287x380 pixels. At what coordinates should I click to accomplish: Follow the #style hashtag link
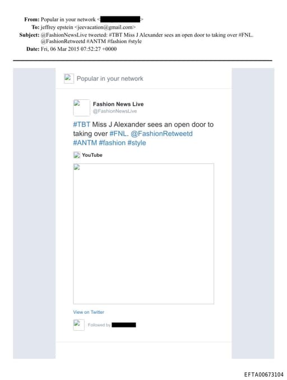137,142
